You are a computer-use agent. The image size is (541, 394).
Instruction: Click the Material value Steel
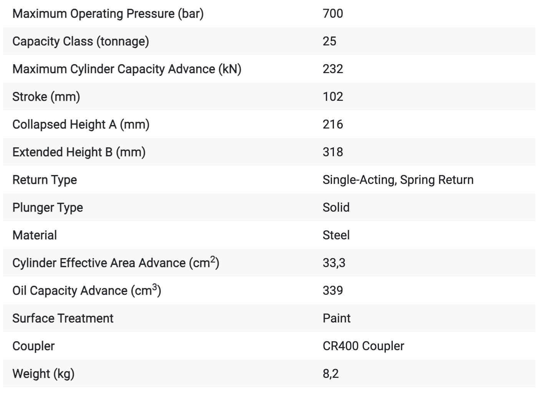(336, 235)
